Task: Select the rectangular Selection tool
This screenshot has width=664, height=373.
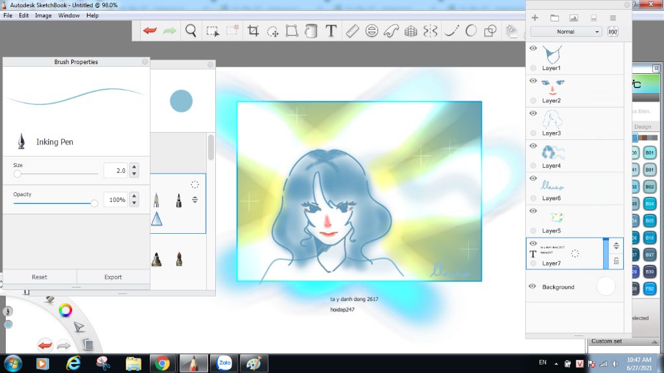Action: (213, 31)
